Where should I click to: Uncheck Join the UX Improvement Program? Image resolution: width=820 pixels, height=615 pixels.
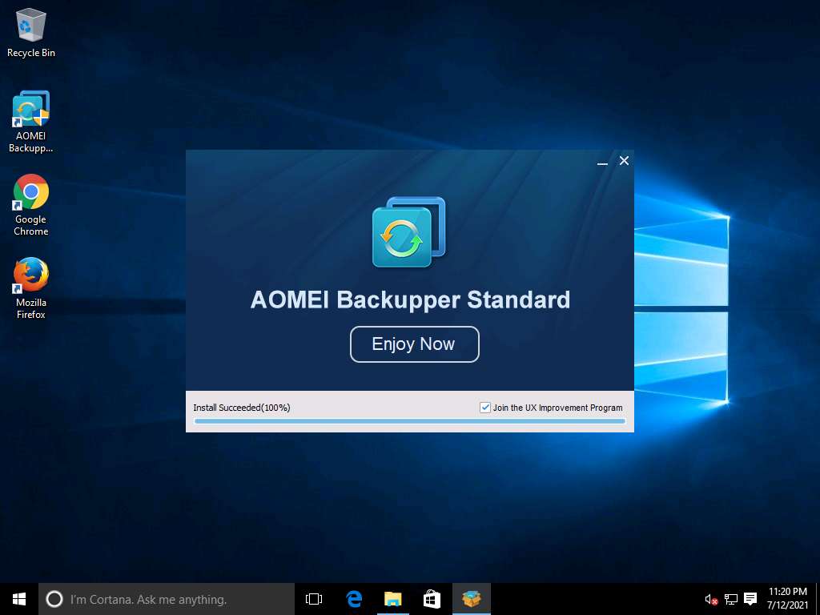(x=484, y=408)
